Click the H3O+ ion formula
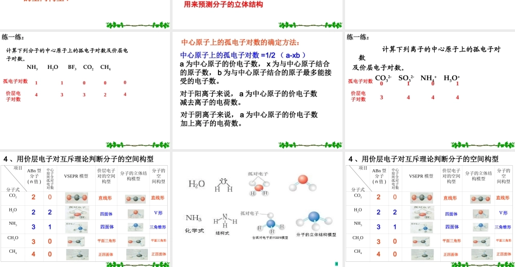 point(452,78)
